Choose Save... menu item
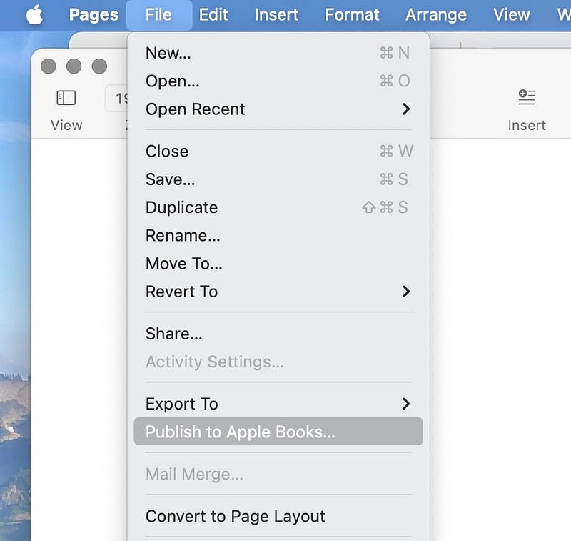Screen dimensions: 571x541 [278, 179]
